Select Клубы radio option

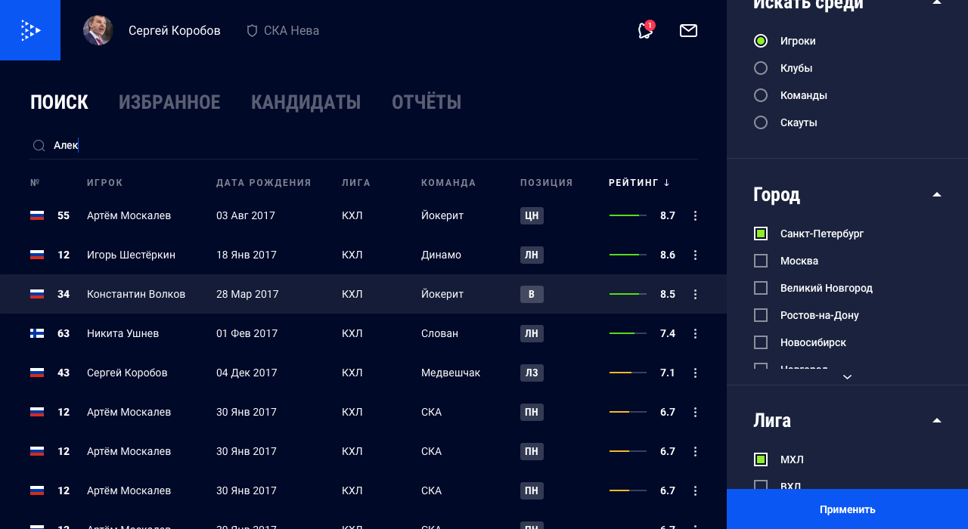tap(761, 68)
